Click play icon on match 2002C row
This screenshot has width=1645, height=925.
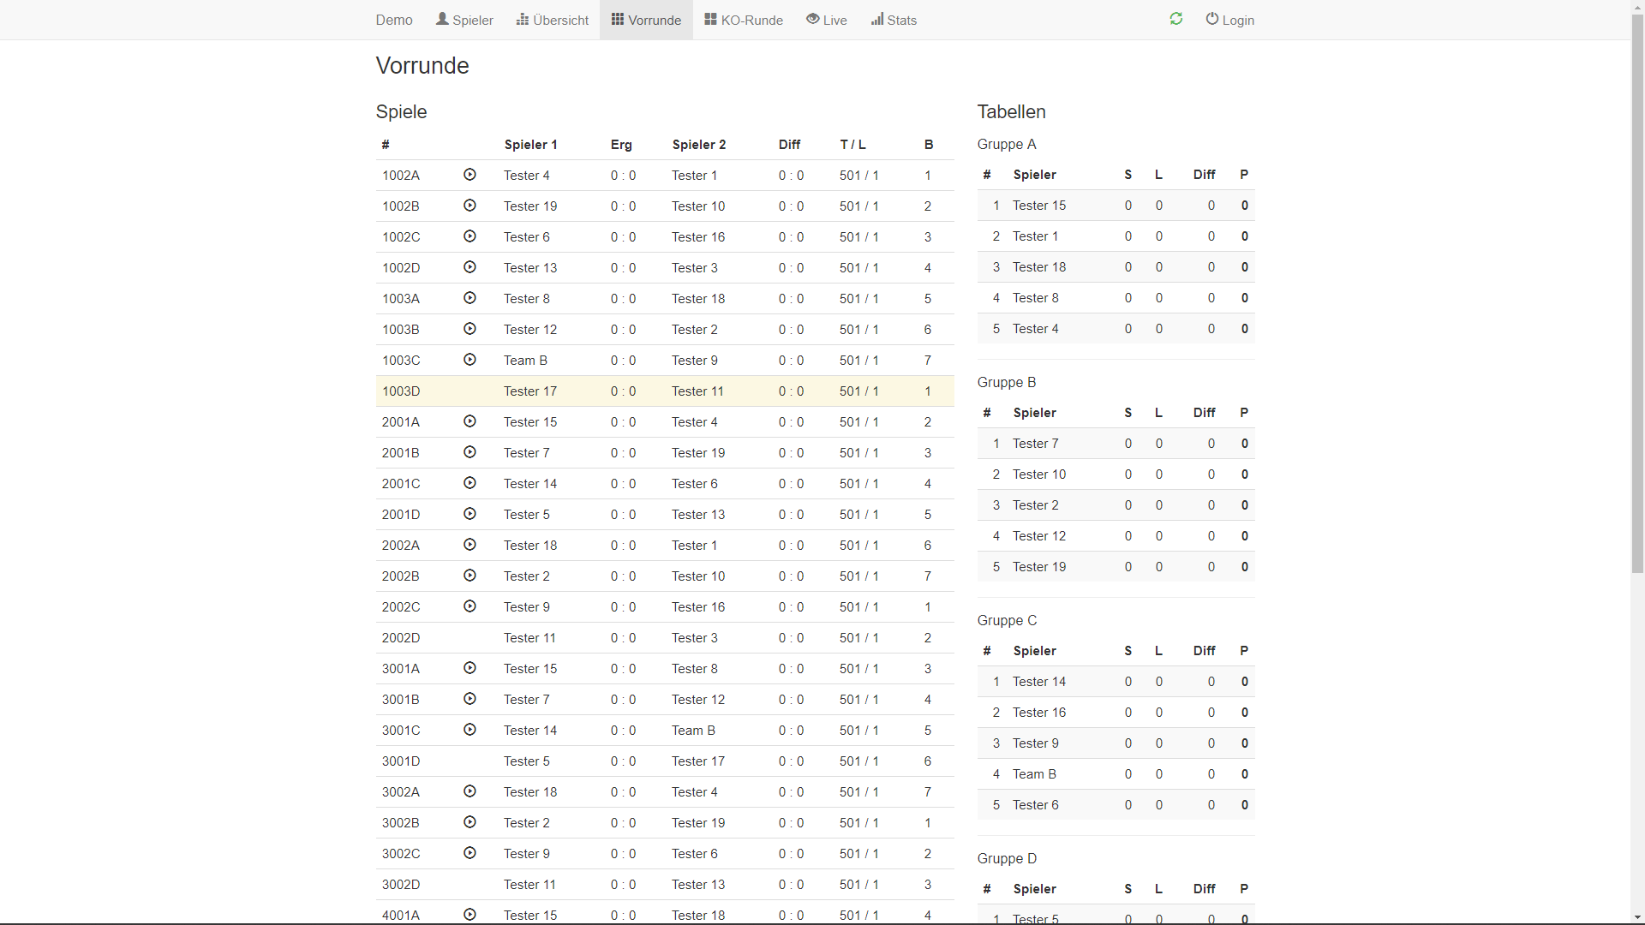click(x=470, y=606)
